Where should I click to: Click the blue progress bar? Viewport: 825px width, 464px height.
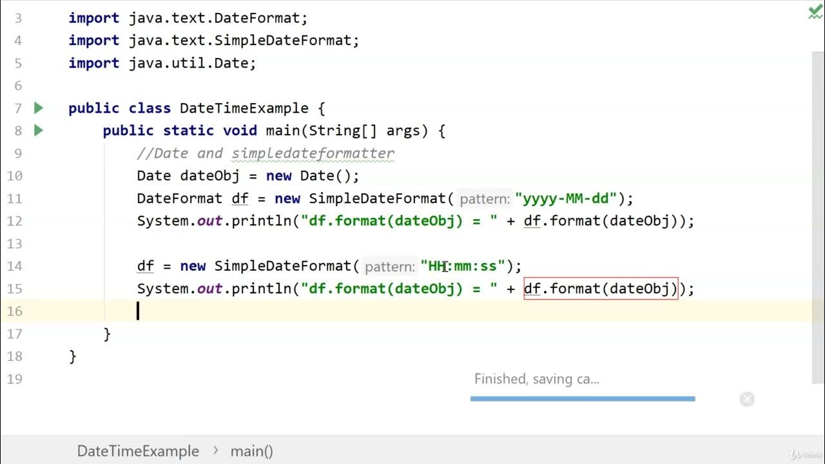tap(582, 399)
